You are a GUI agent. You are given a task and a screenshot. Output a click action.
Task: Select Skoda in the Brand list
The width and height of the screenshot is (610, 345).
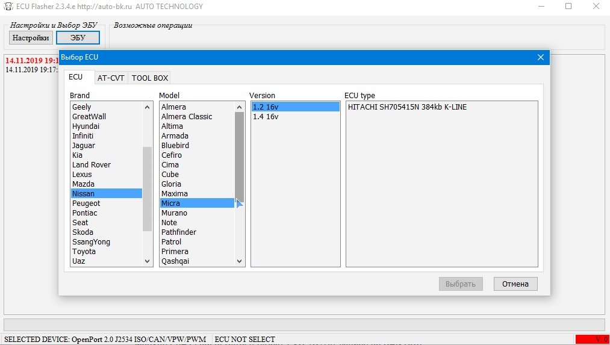coord(106,232)
